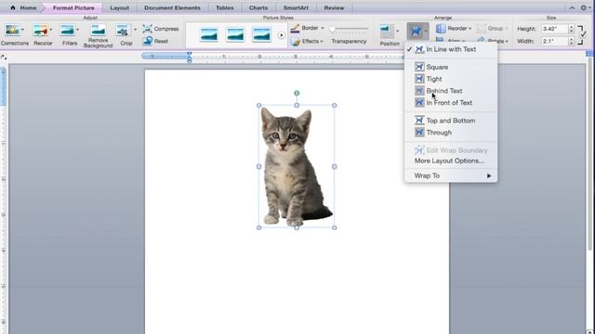Click the Height input field

pyautogui.click(x=554, y=29)
